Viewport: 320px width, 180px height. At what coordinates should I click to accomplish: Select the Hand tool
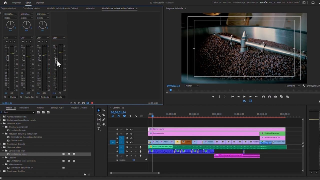pyautogui.click(x=104, y=124)
